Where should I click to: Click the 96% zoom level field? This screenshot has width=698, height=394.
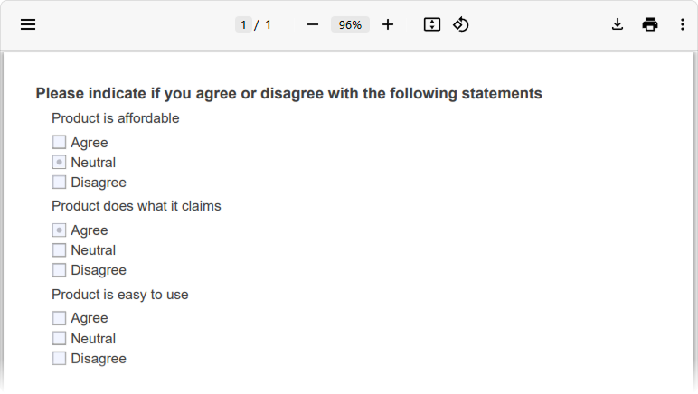[x=350, y=24]
